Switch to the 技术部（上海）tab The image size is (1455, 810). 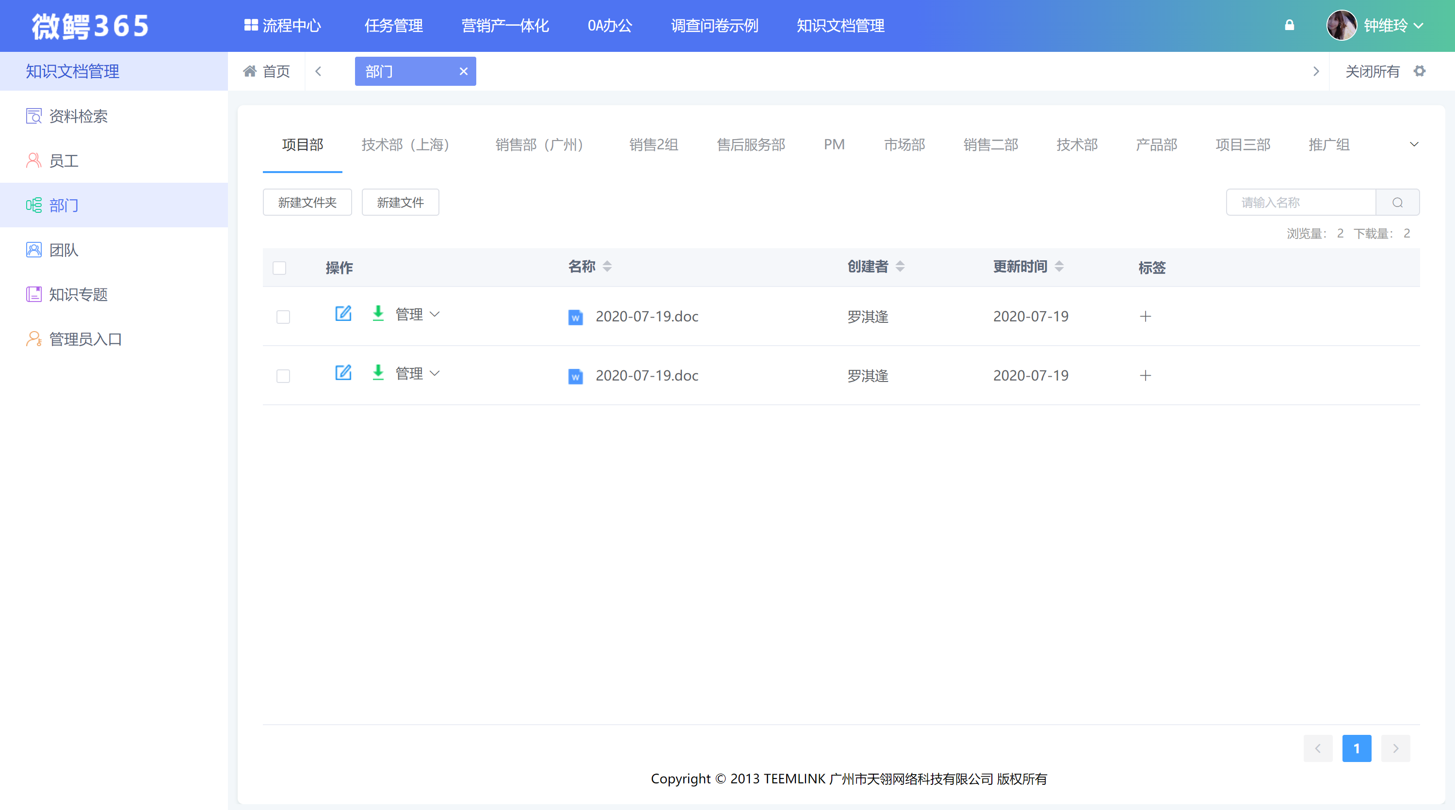pyautogui.click(x=405, y=144)
